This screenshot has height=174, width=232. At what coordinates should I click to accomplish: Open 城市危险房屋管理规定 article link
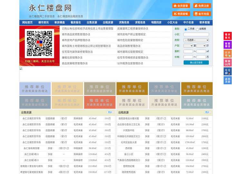(x=130, y=40)
